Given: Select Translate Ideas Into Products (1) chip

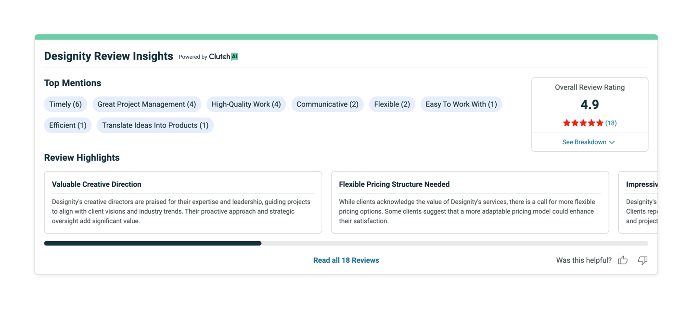Looking at the screenshot, I should 155,125.
